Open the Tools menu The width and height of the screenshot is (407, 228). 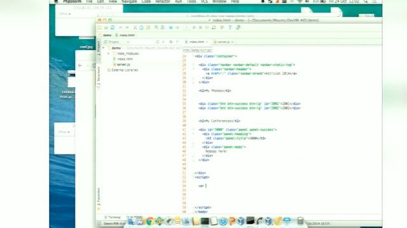(191, 1)
